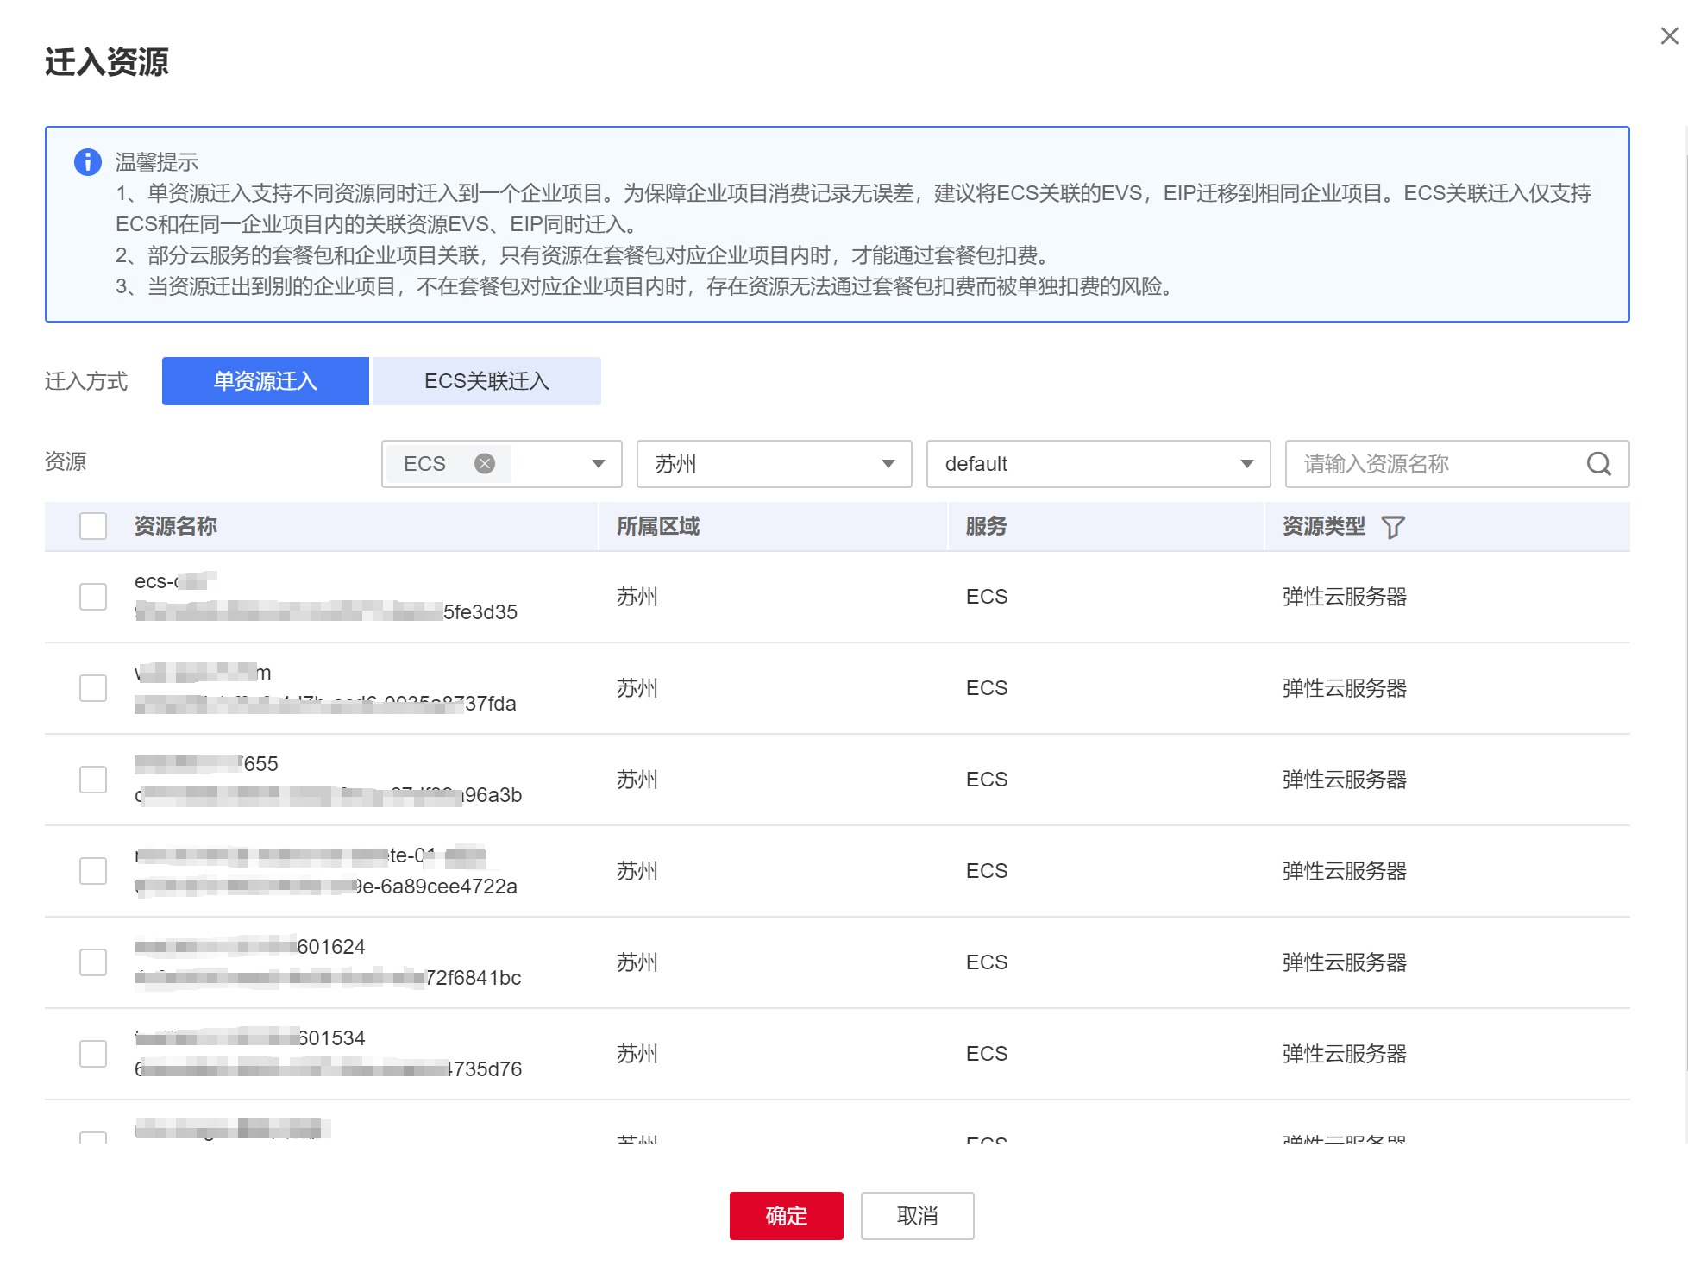Switch to 单资源迁入 tab
This screenshot has width=1688, height=1272.
click(266, 381)
